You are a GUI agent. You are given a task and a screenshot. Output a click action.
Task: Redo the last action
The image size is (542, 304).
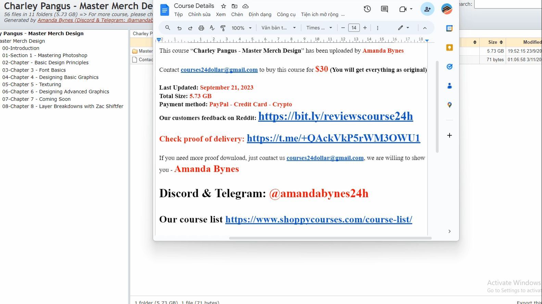coord(190,28)
